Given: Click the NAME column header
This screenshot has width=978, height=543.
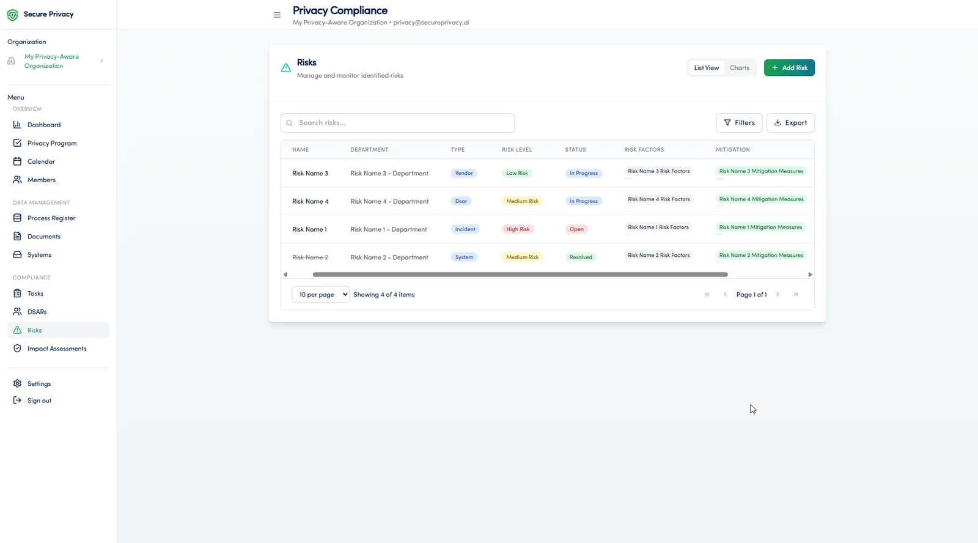Looking at the screenshot, I should pos(300,150).
